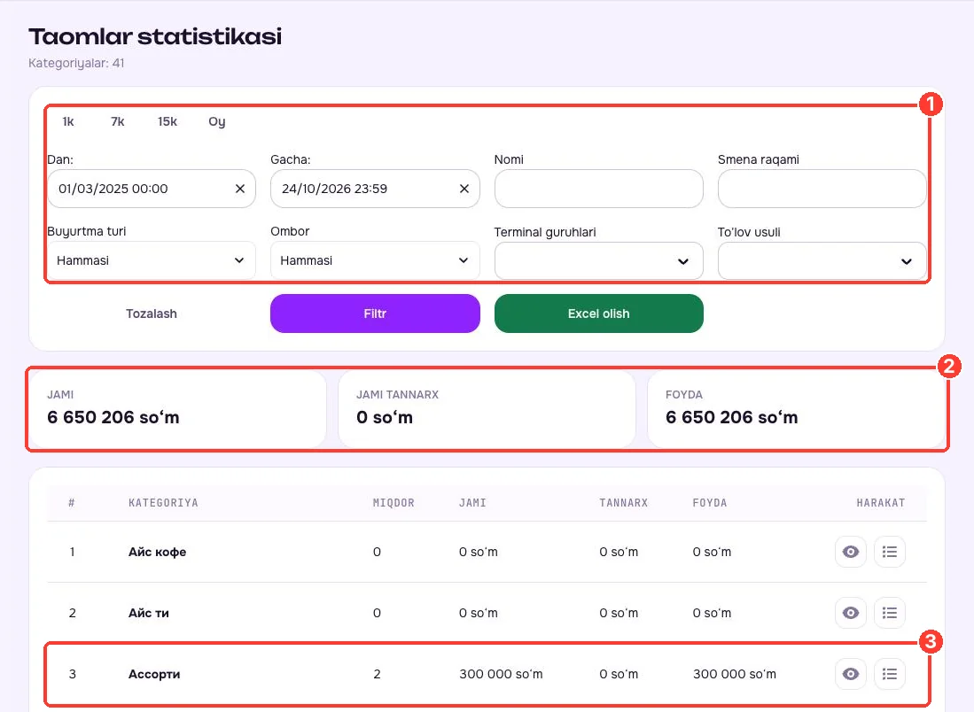Click the HARAKAT column header
Screen dimensions: 974x712
880,503
